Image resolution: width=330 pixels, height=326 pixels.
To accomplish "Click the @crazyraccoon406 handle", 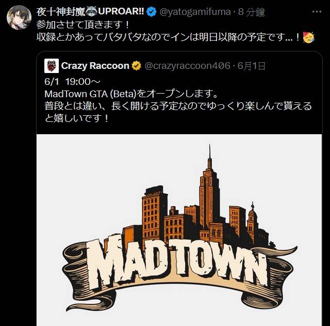I will pyautogui.click(x=188, y=66).
